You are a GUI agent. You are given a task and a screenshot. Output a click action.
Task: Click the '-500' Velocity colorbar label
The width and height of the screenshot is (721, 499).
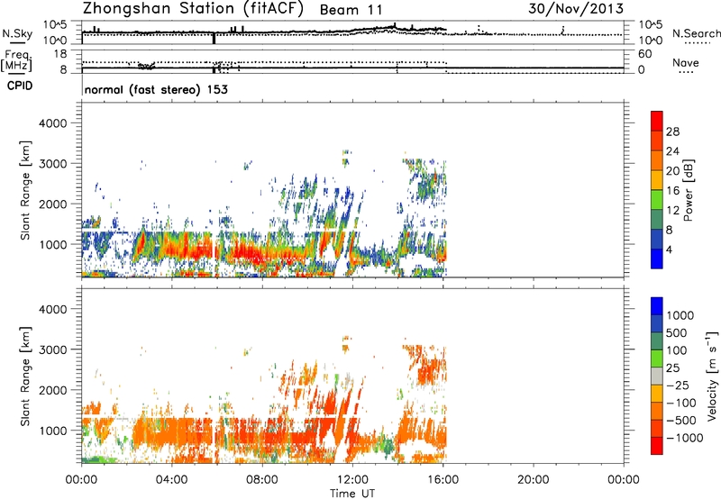click(x=680, y=420)
